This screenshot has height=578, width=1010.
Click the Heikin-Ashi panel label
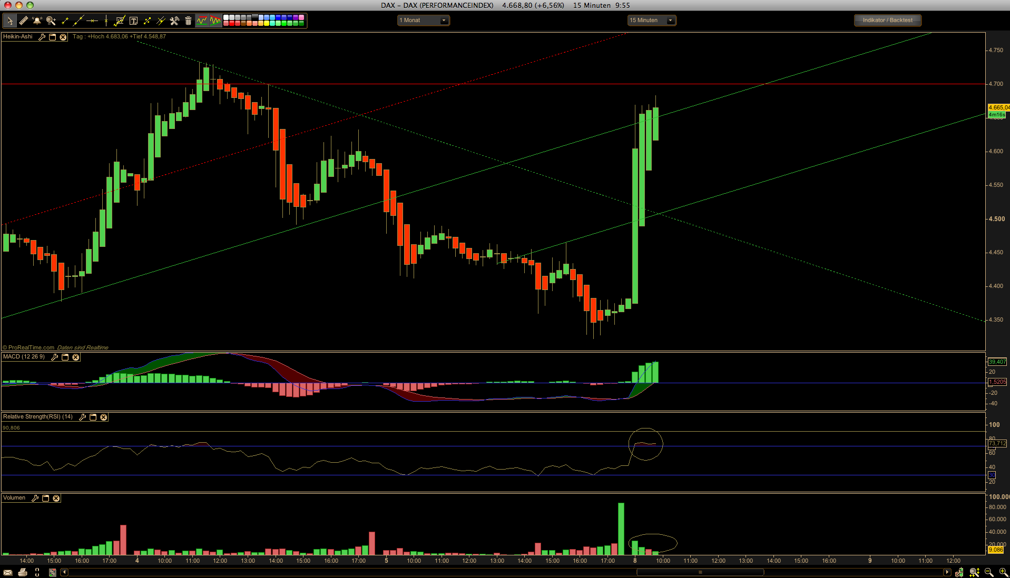pos(18,37)
